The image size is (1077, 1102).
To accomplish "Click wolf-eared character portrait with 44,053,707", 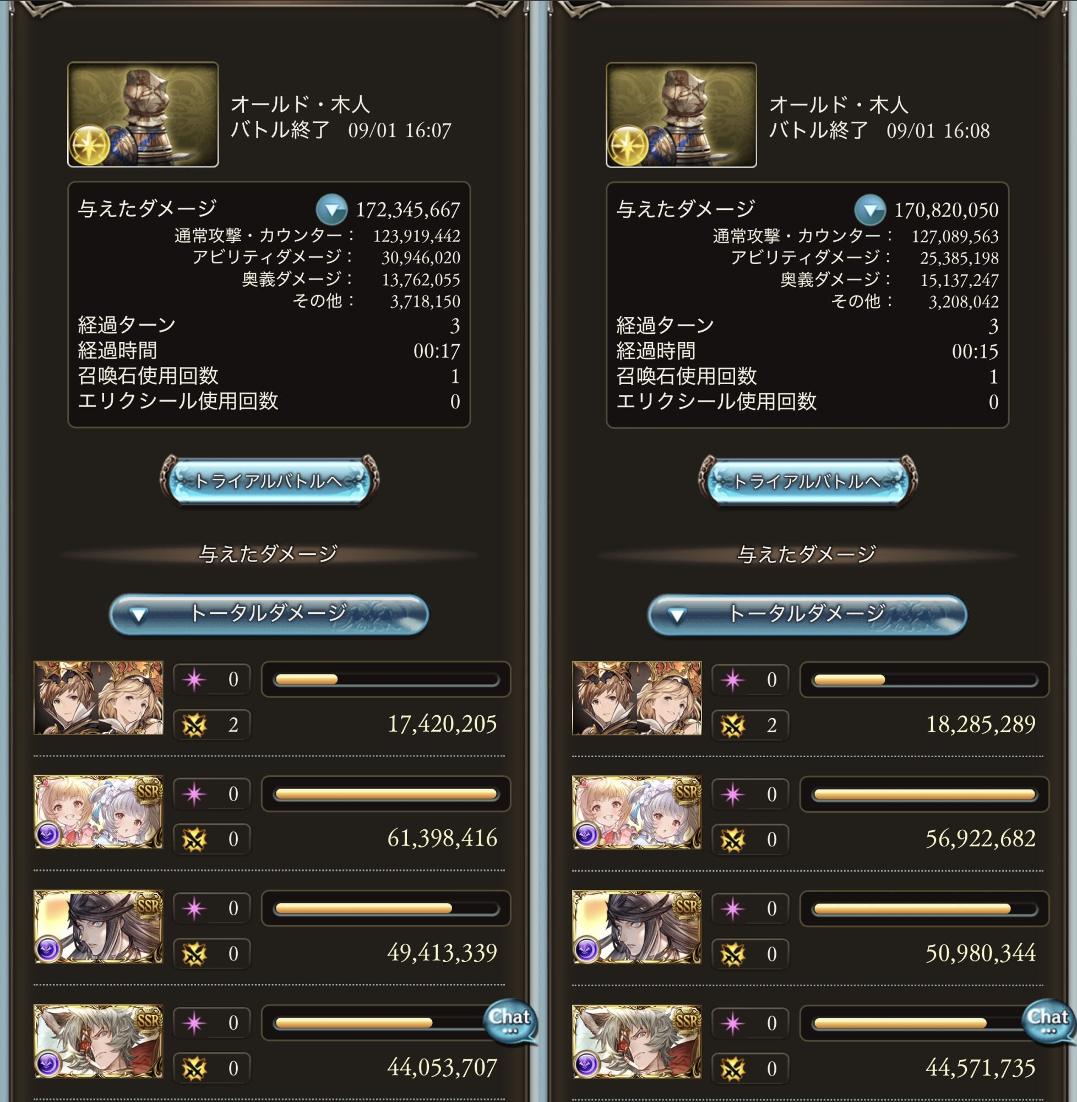I will pyautogui.click(x=99, y=1041).
